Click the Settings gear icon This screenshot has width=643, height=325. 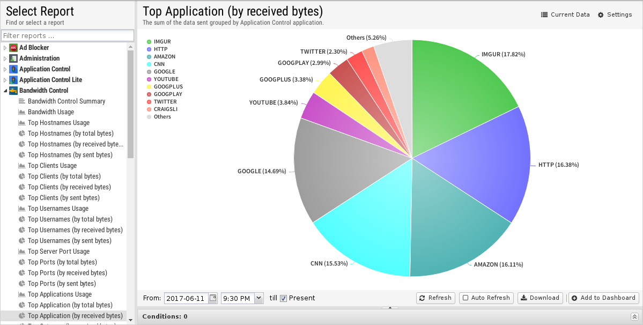tap(601, 15)
